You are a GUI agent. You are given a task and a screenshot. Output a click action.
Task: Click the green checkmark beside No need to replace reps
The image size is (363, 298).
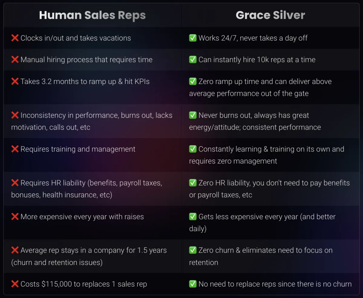point(193,284)
